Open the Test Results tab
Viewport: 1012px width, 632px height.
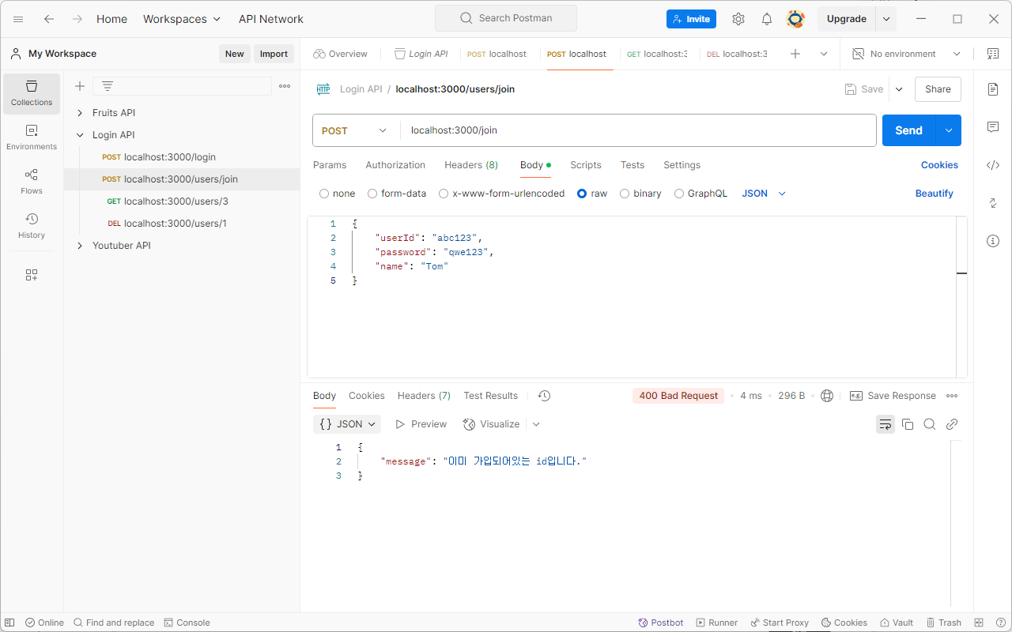(x=491, y=396)
